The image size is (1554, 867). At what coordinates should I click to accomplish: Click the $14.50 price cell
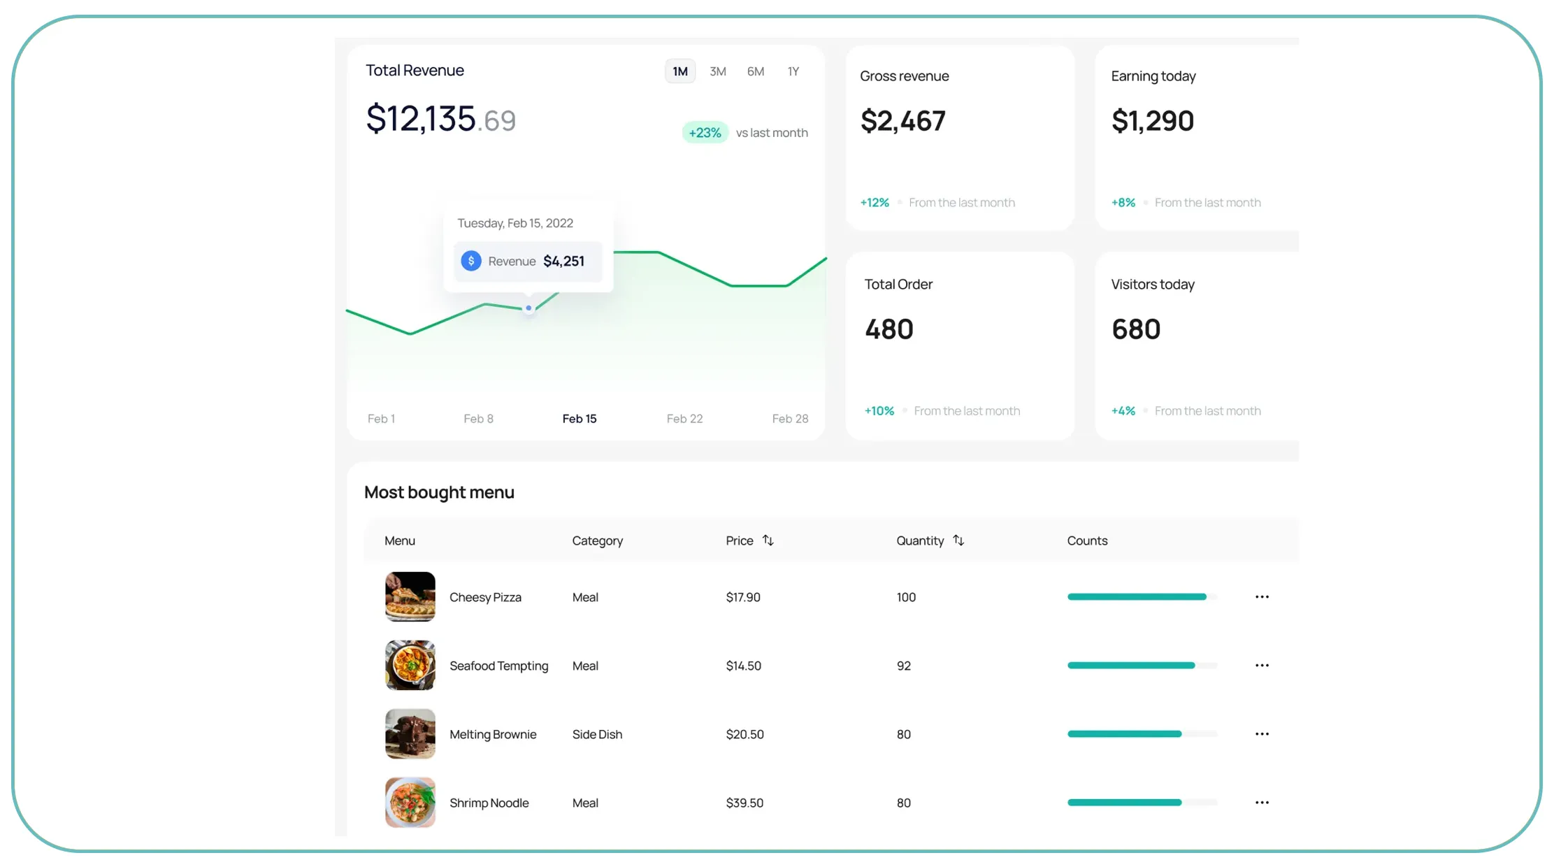pyautogui.click(x=744, y=666)
